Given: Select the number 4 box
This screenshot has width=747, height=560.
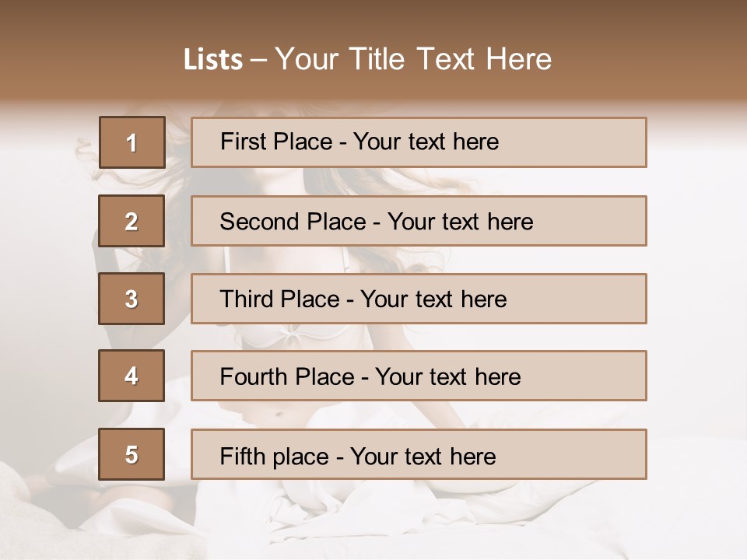Looking at the screenshot, I should [x=132, y=376].
